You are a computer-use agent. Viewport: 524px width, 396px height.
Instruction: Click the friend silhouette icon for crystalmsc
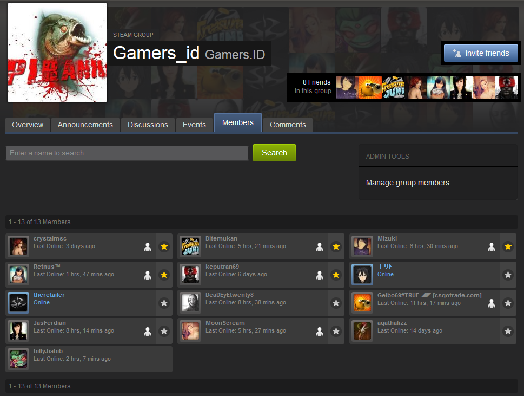tap(148, 246)
